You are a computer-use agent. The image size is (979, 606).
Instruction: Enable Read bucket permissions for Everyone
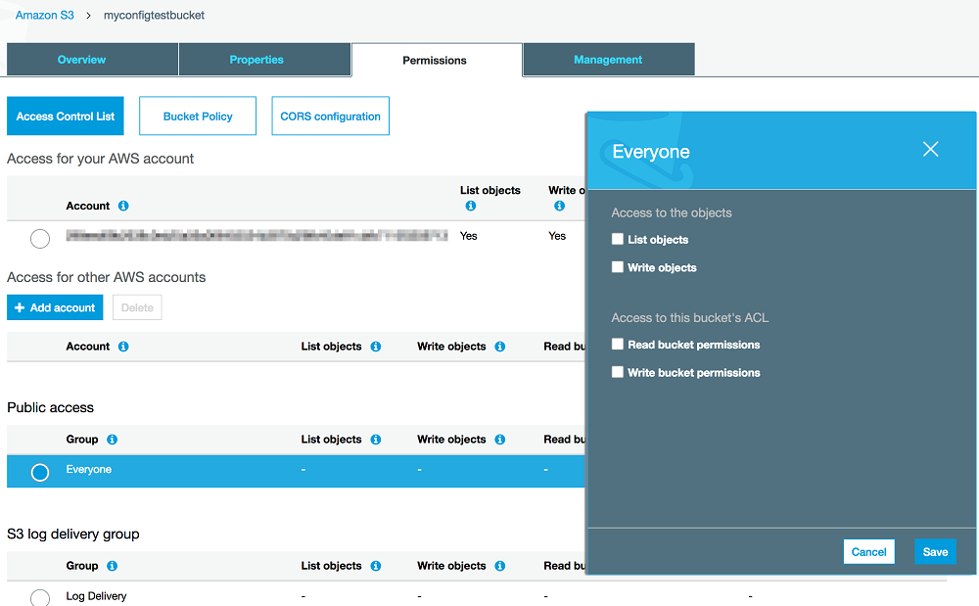(x=617, y=345)
